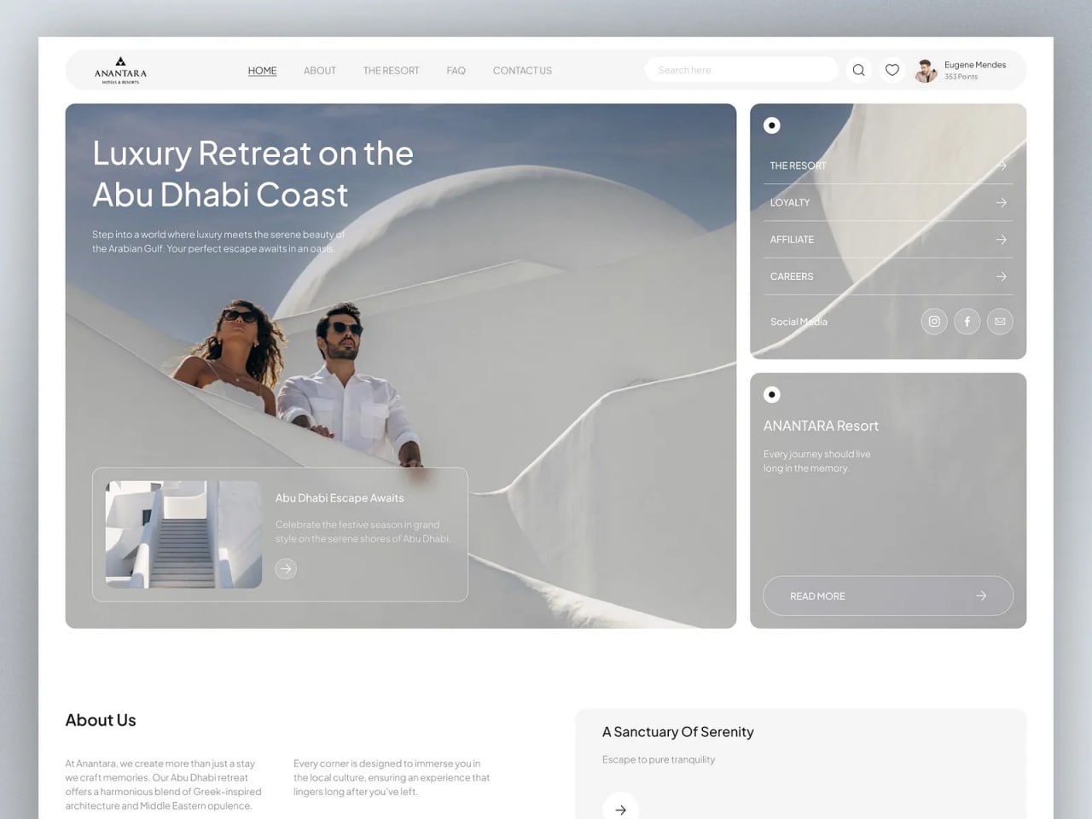The image size is (1092, 819).
Task: Click arrow next to The Resort row
Action: [1002, 166]
